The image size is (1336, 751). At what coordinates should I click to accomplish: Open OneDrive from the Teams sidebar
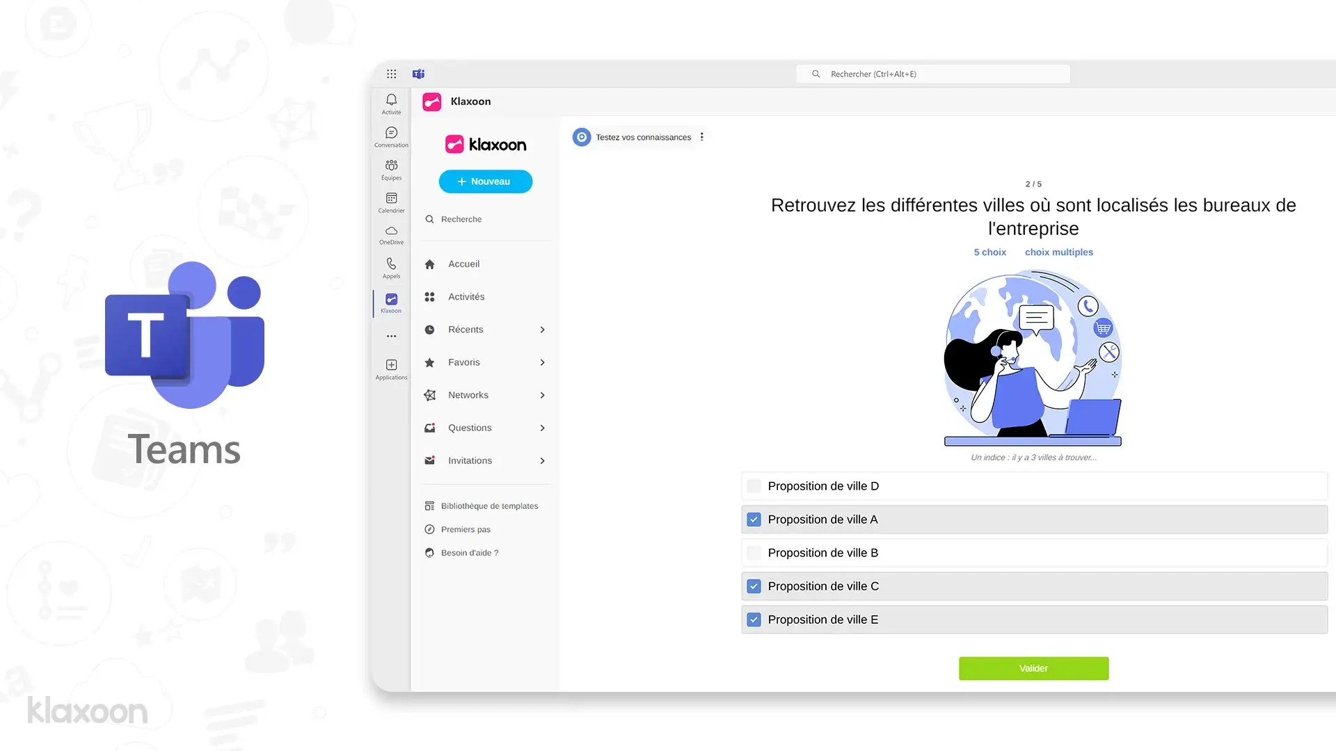click(x=390, y=235)
